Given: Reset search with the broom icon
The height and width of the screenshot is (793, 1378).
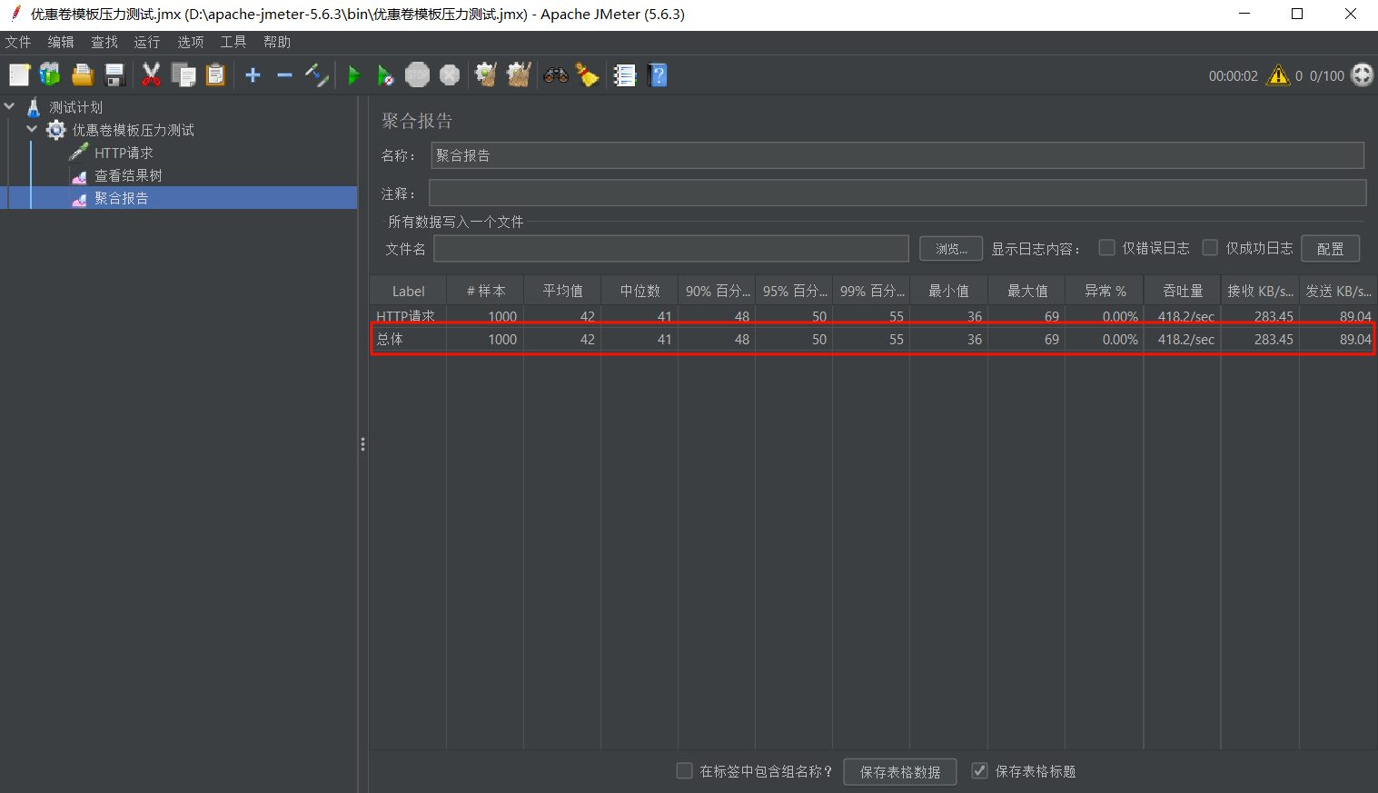Looking at the screenshot, I should (x=588, y=75).
